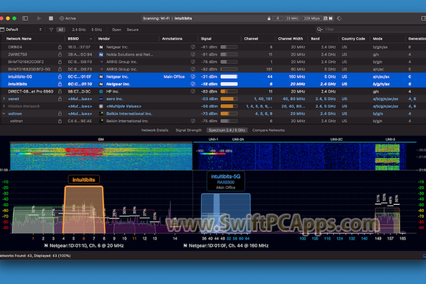Select the 2WIRE759 network row
Screen dimensions: 426x284
pyautogui.click(x=213, y=54)
